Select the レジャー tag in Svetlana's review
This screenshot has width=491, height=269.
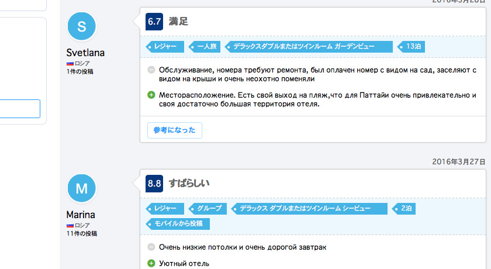165,47
